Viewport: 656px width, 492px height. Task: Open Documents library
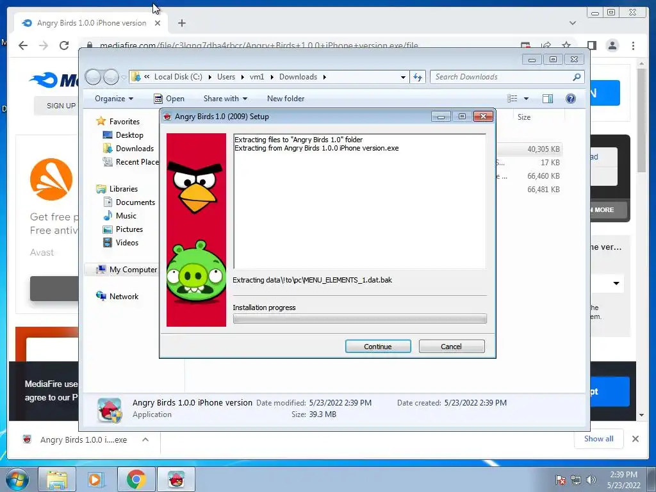point(135,202)
